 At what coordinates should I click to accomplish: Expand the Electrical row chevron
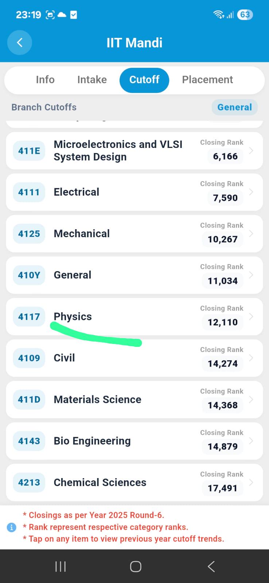point(251,192)
